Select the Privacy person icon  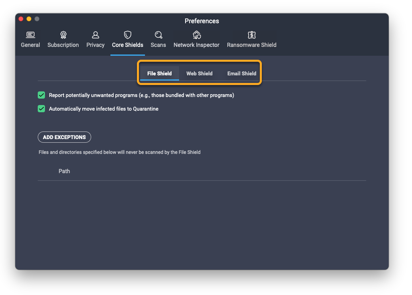click(x=95, y=35)
